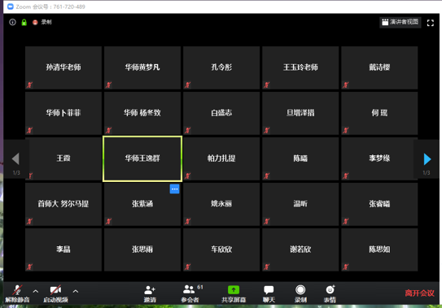The height and width of the screenshot is (308, 442).
Task: Open the Participants panel
Action: click(x=190, y=293)
